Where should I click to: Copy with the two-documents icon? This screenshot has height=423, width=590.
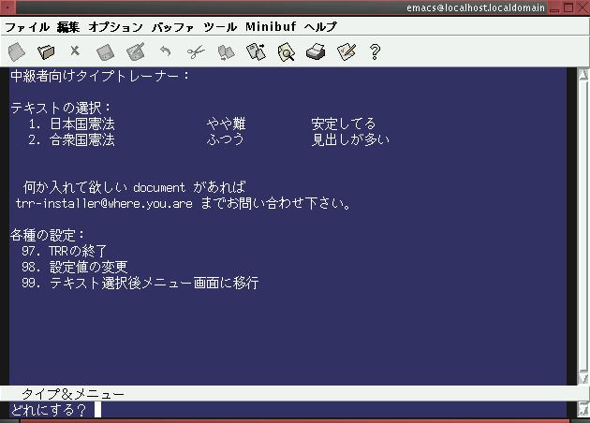click(226, 52)
